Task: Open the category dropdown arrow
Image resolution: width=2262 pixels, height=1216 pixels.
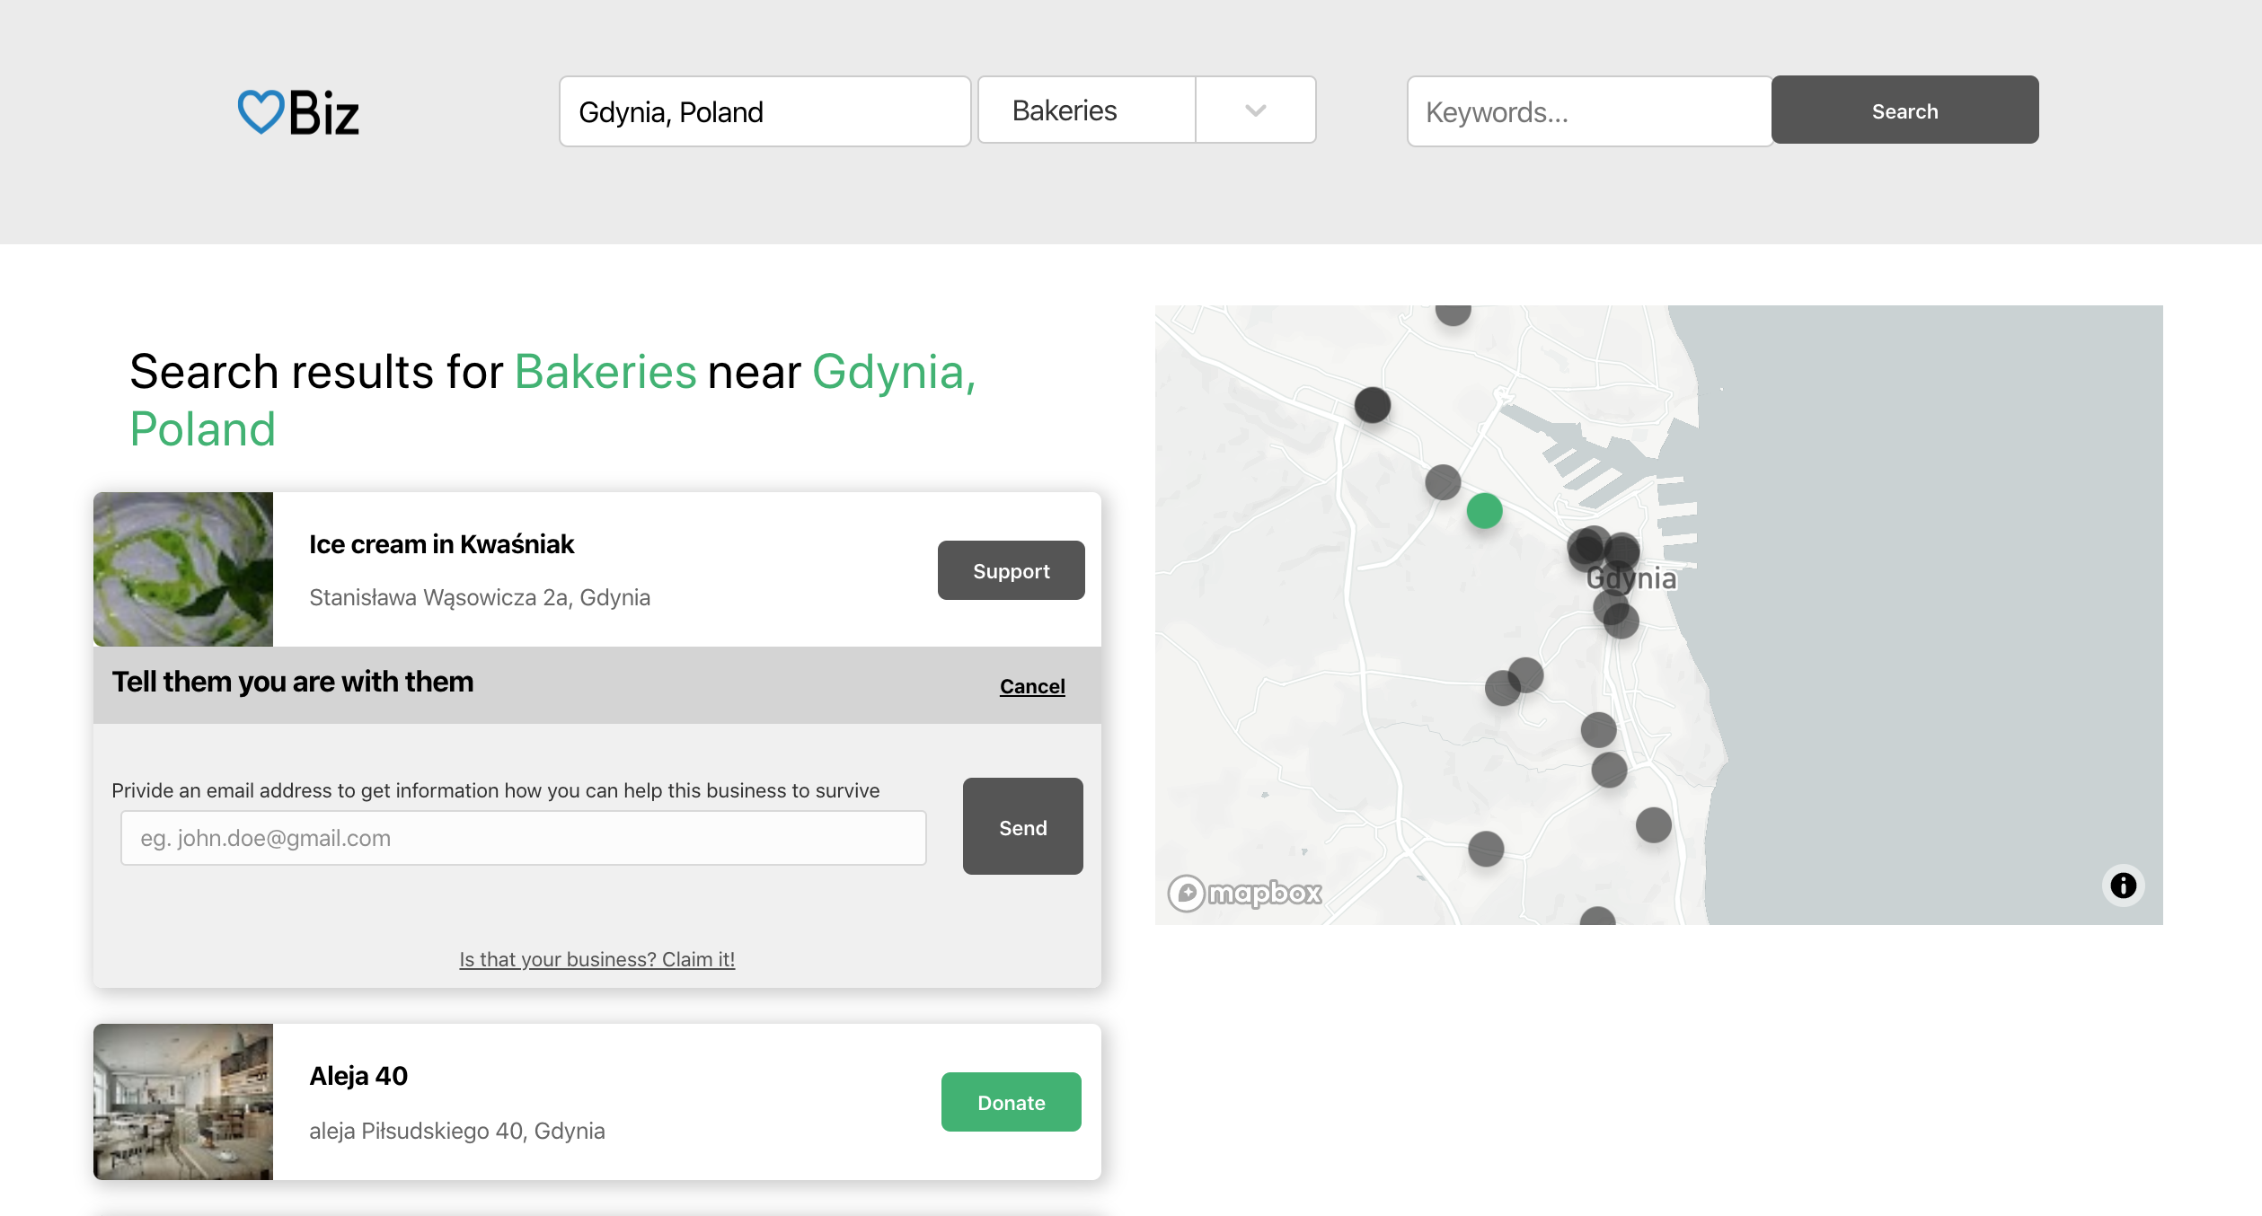Action: pyautogui.click(x=1255, y=110)
